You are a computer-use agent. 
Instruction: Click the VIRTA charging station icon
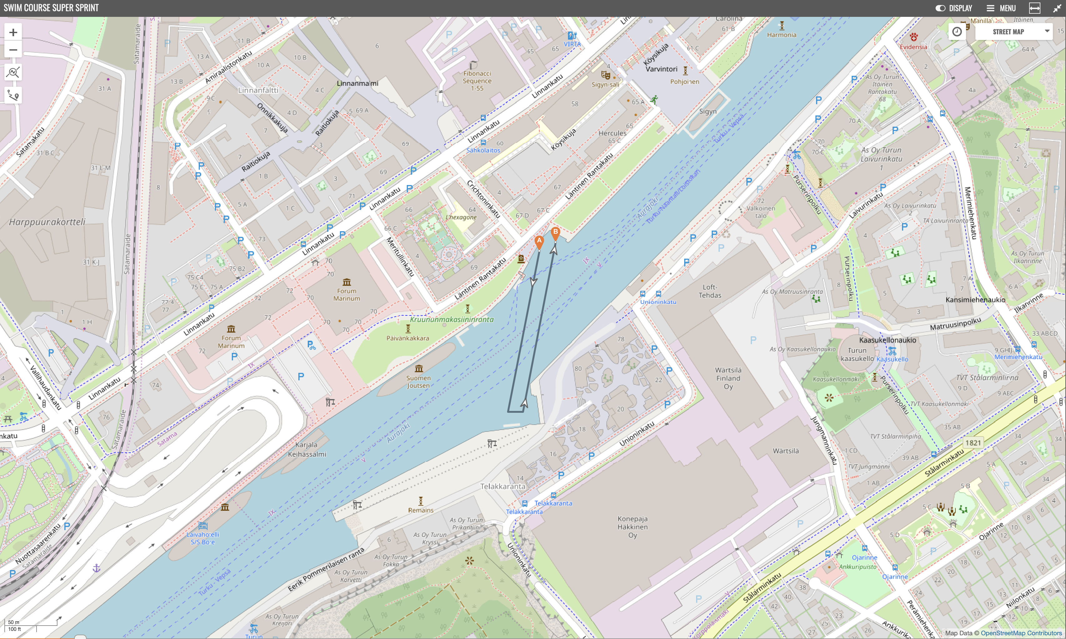coord(572,36)
